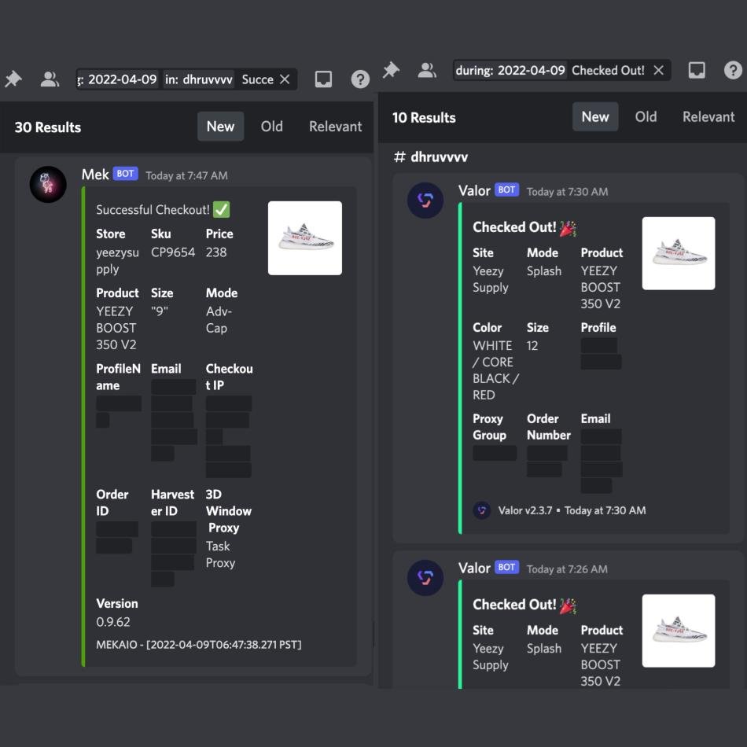Click the Sku value 'CP9654'
747x747 pixels.
[173, 252]
